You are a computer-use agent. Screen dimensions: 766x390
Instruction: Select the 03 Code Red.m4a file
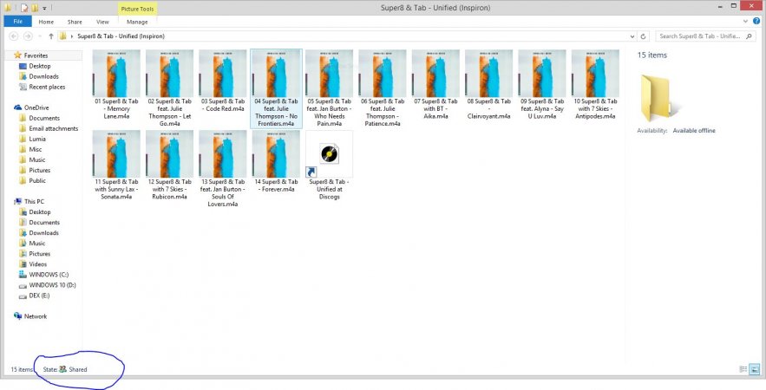pos(223,81)
